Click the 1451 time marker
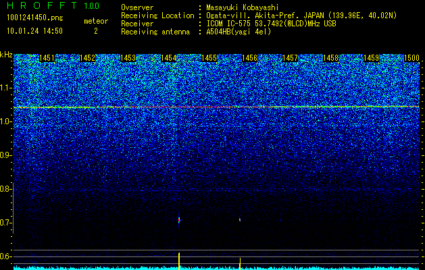 tap(47, 58)
